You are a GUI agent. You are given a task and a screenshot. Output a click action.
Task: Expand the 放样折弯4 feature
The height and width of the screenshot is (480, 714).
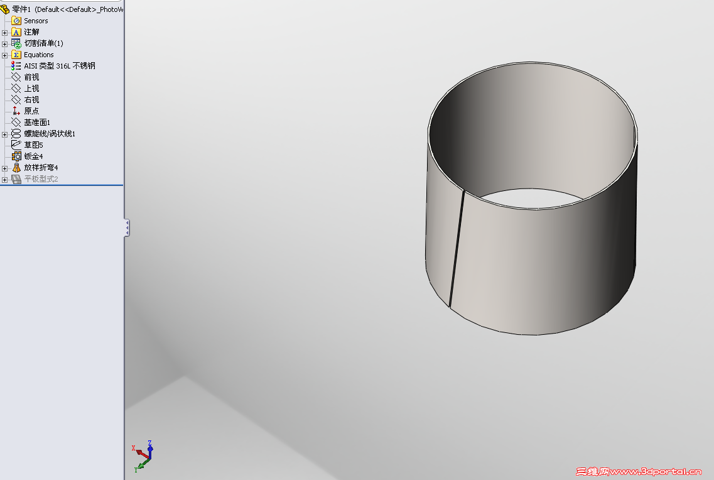[x=4, y=168]
